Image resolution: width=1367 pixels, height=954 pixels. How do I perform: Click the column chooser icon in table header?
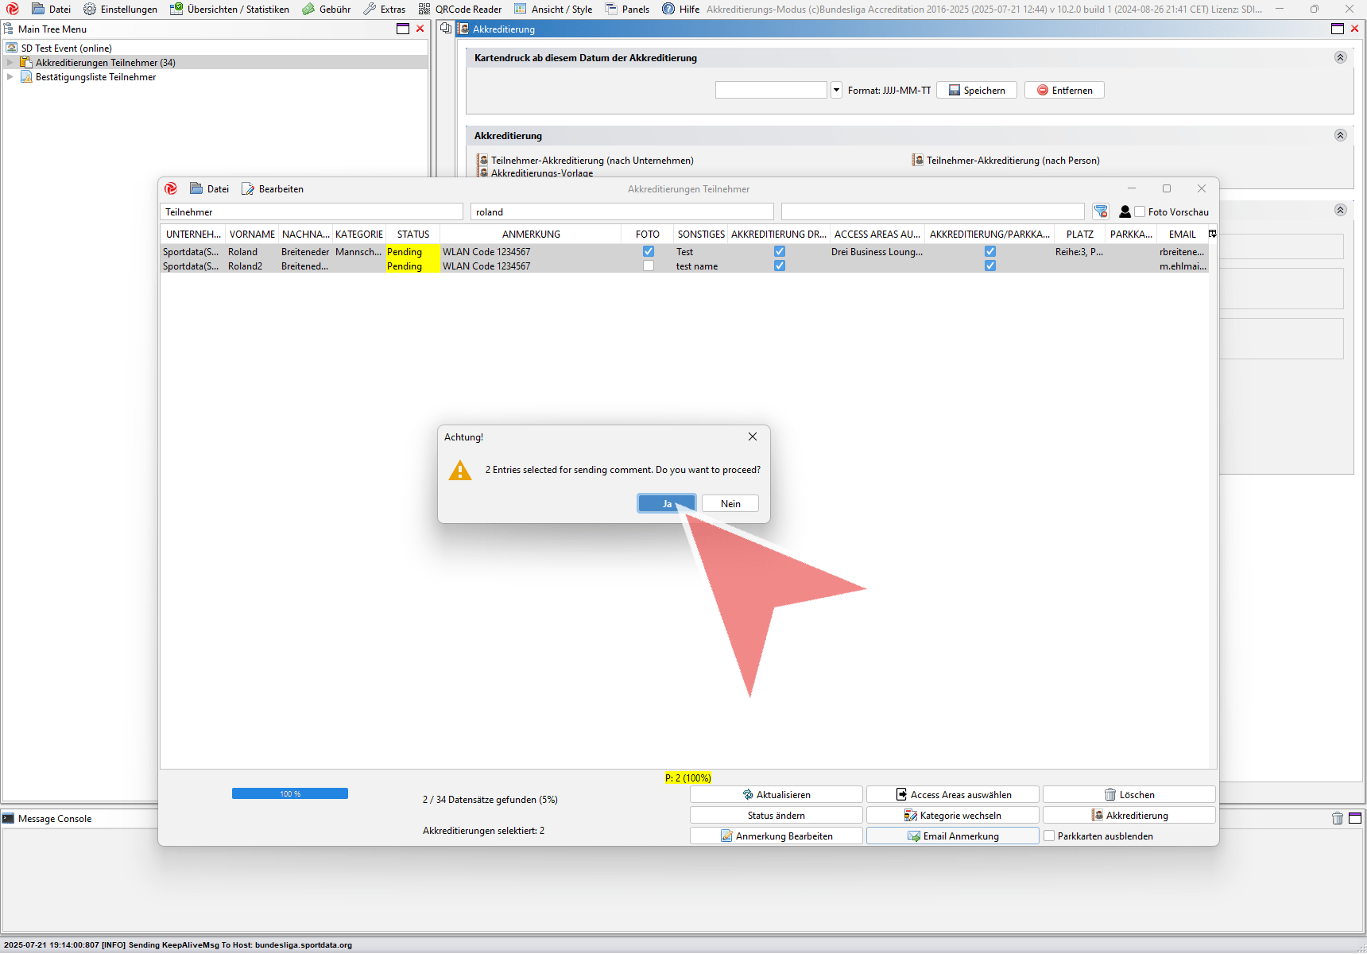1212,234
